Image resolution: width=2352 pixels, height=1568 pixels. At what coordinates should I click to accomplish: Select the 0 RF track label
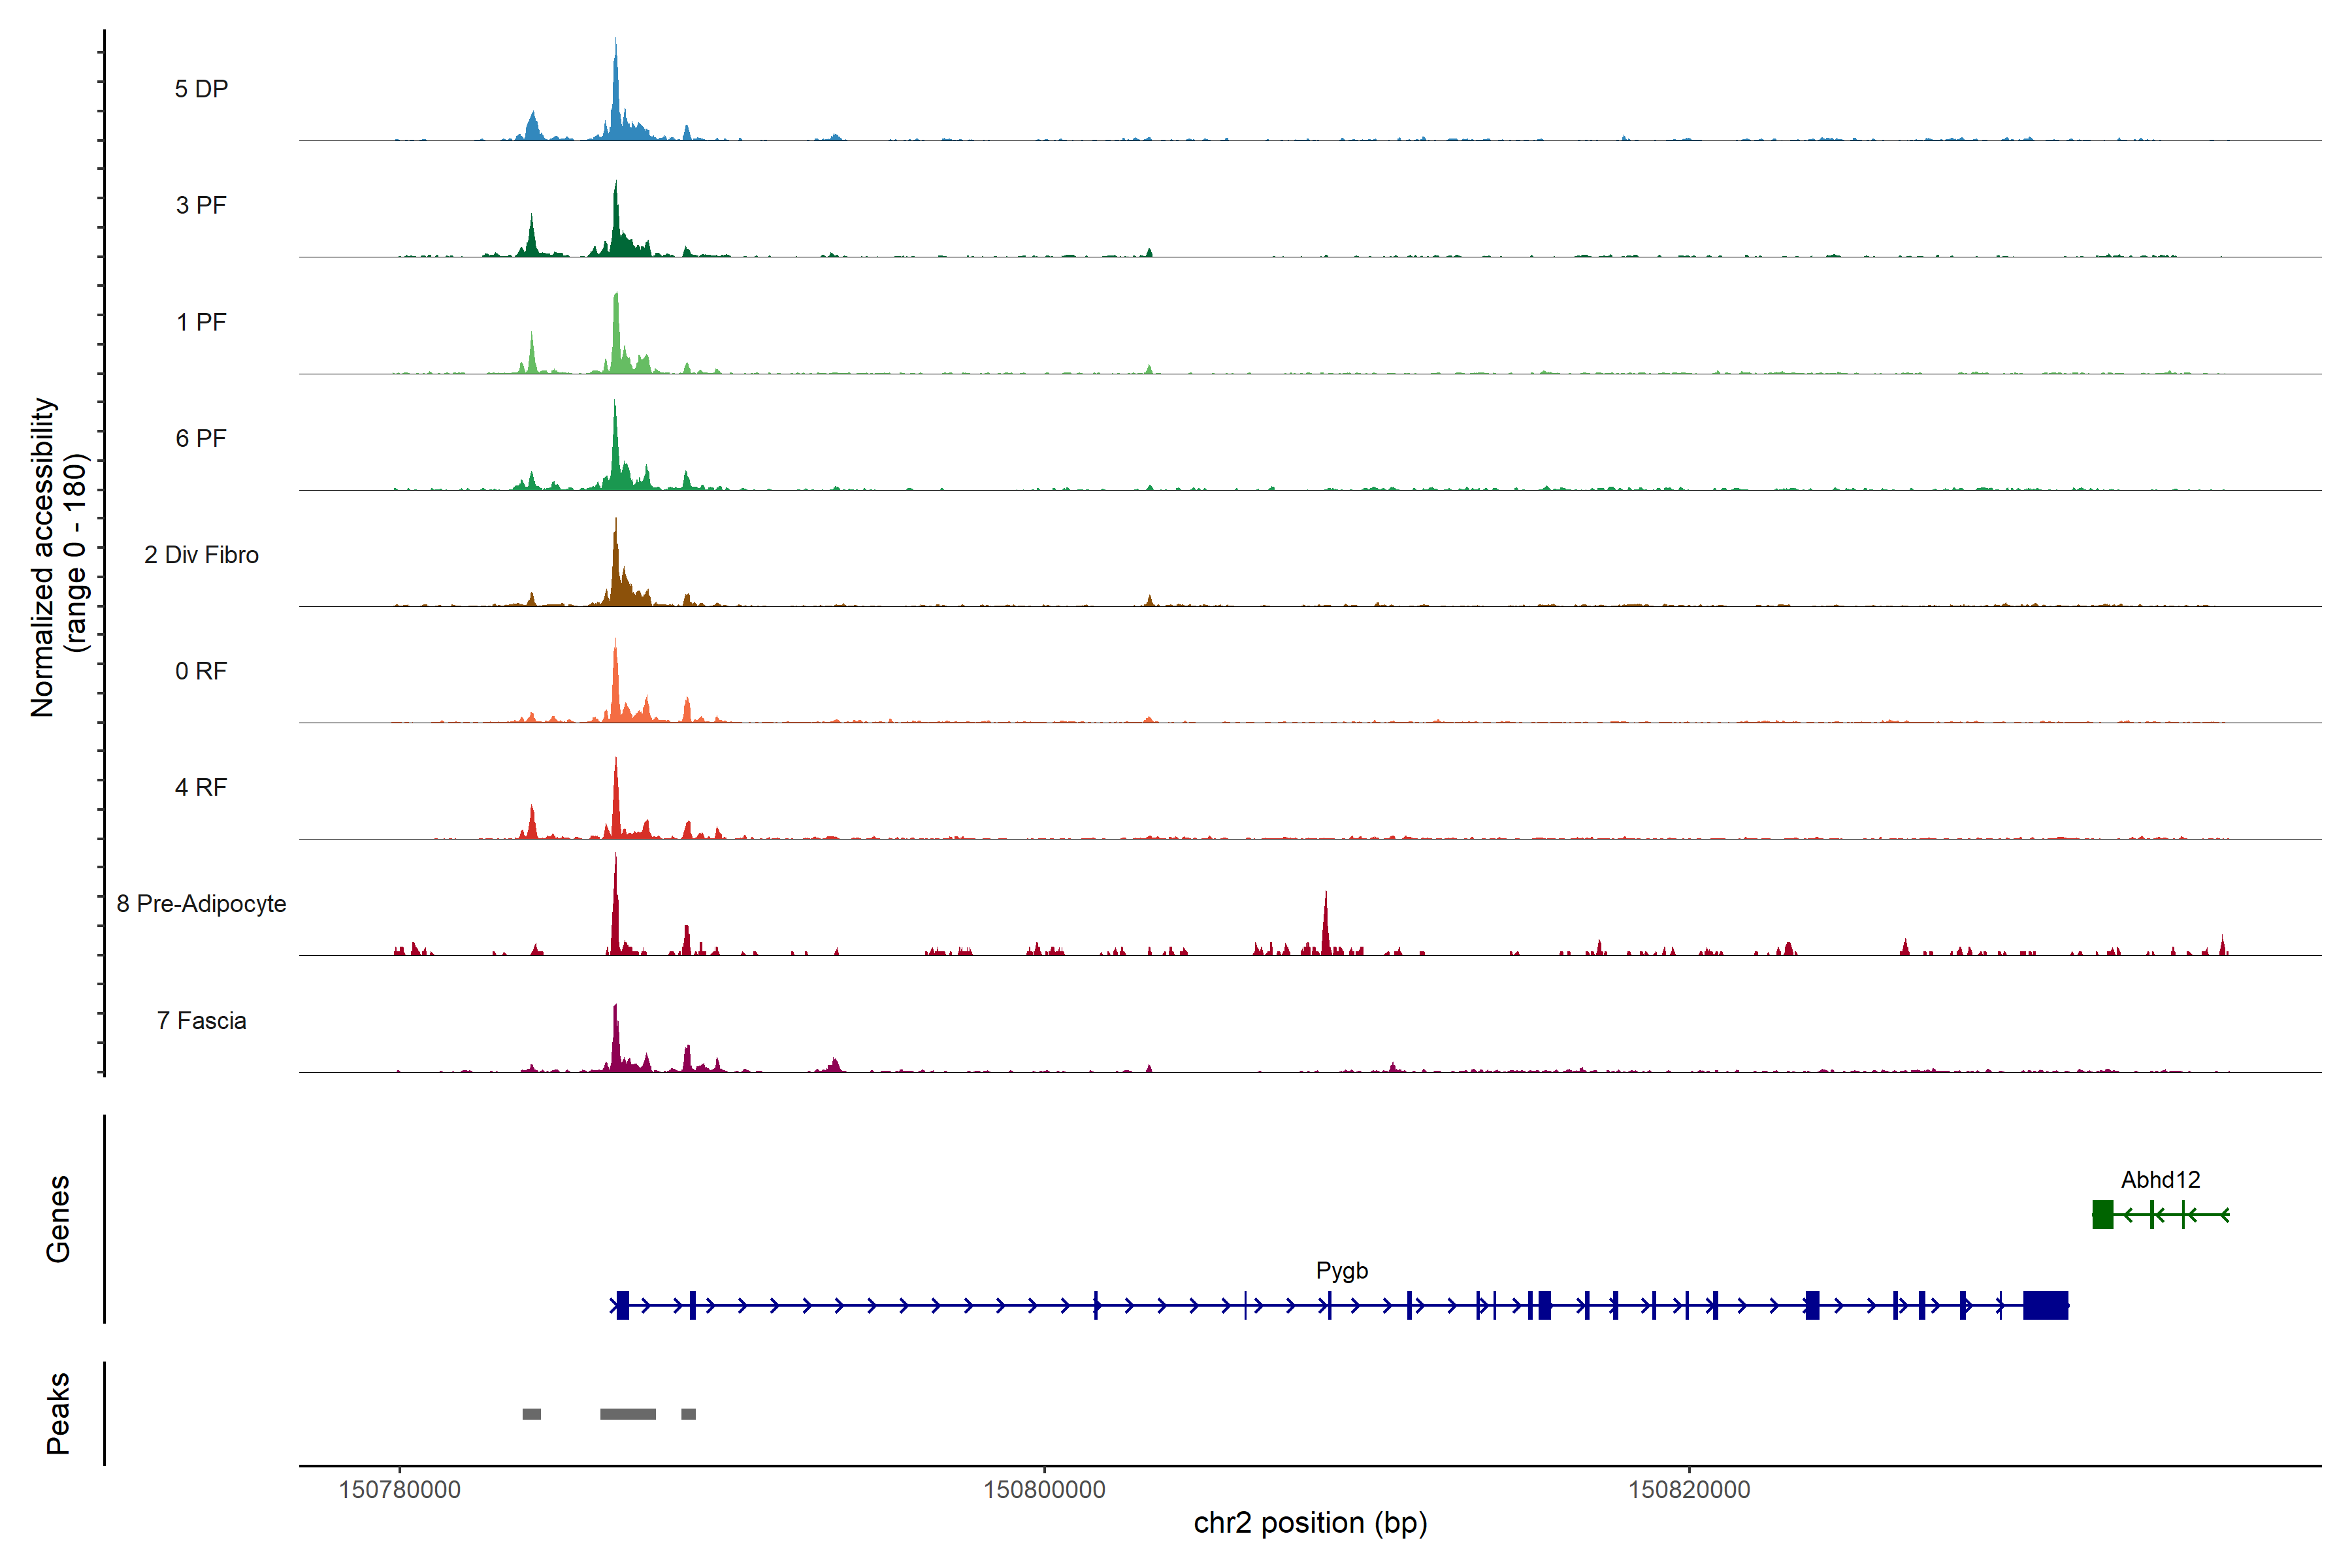(201, 671)
